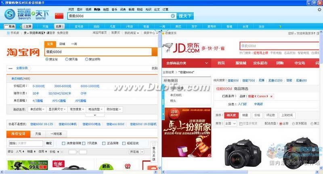Check JD 仅显示有货 checkbox

click(x=241, y=124)
